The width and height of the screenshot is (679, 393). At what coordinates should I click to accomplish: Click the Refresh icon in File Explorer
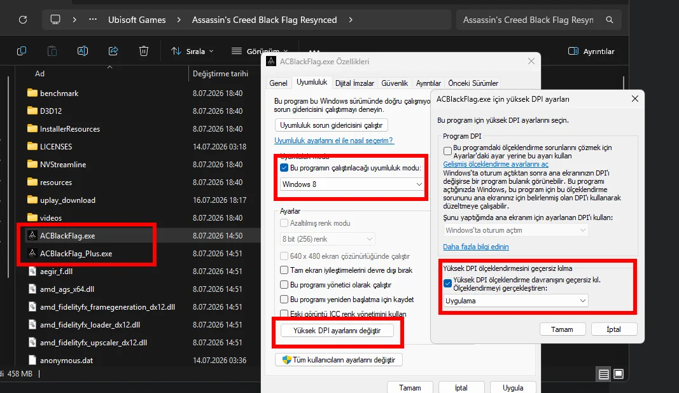(x=23, y=20)
